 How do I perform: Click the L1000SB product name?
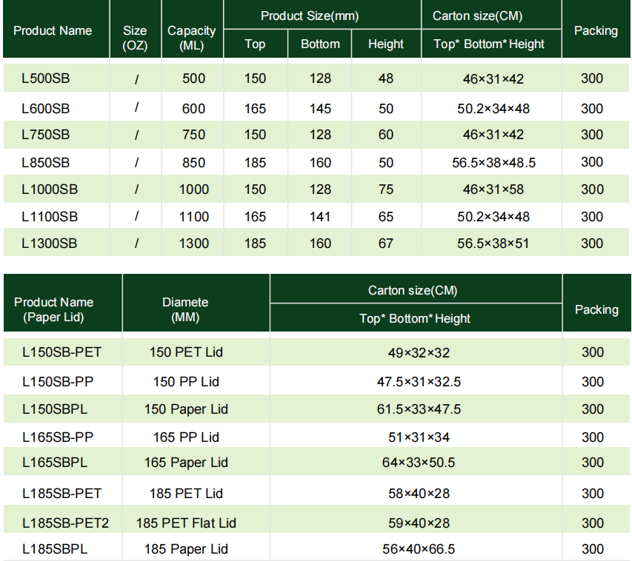point(50,189)
